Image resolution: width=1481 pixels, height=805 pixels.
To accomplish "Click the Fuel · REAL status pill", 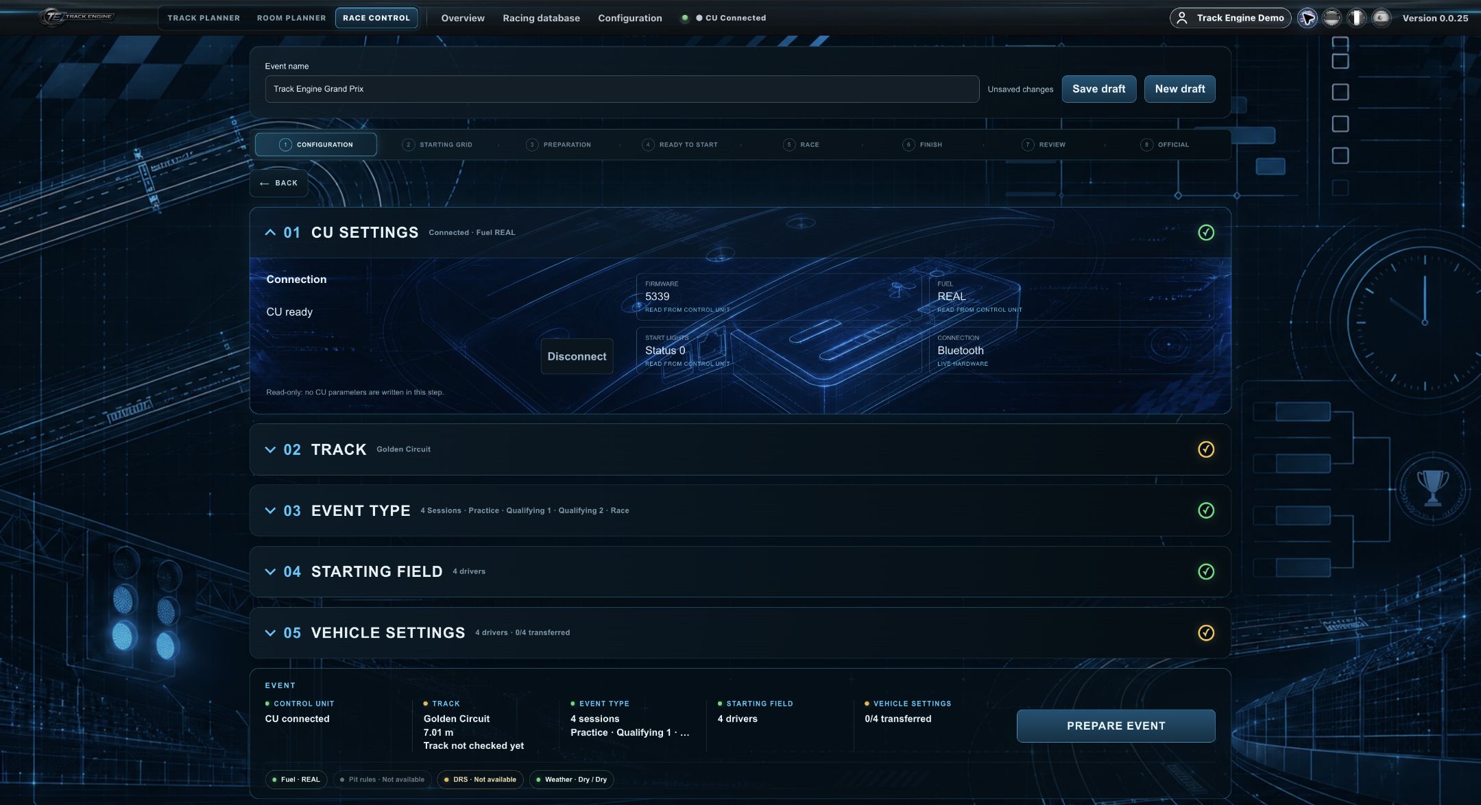I will click(x=296, y=780).
